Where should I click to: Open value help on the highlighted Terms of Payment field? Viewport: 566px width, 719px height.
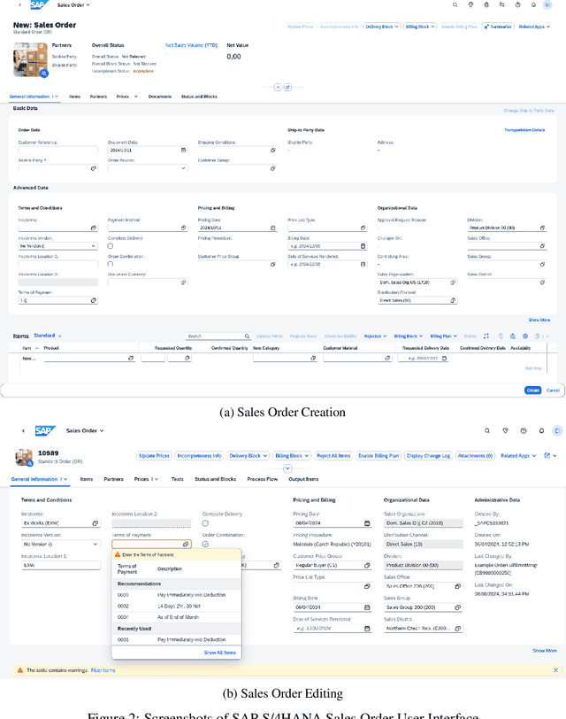pyautogui.click(x=186, y=545)
